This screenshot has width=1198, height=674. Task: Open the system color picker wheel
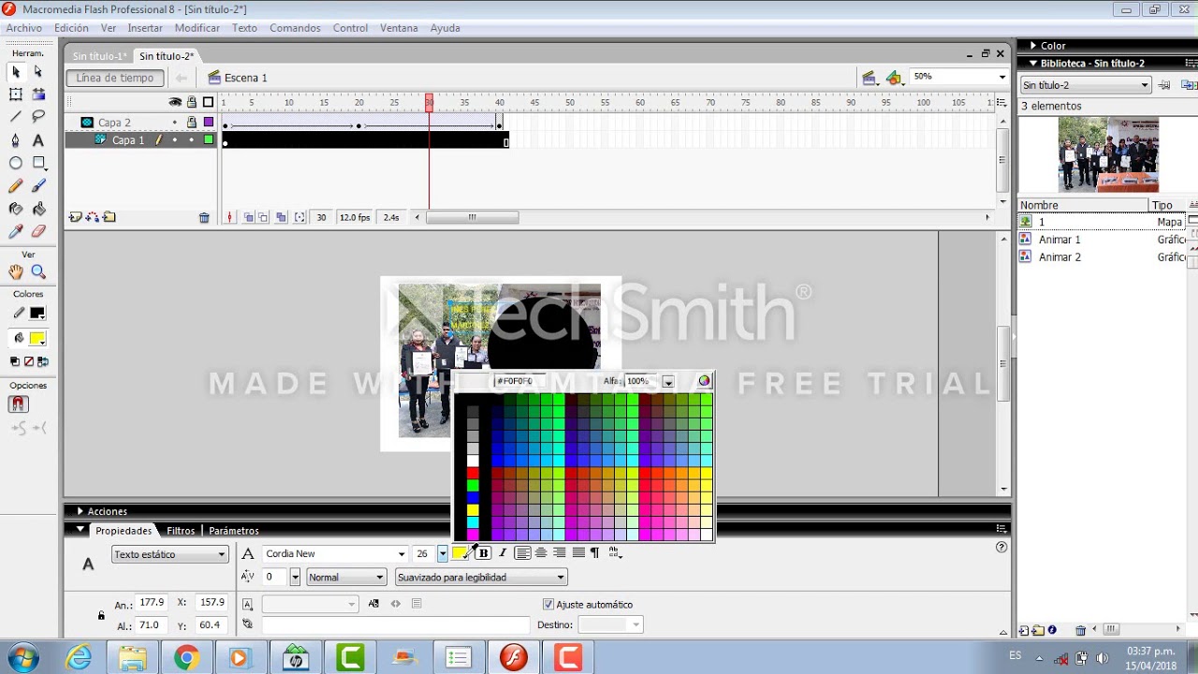[704, 381]
